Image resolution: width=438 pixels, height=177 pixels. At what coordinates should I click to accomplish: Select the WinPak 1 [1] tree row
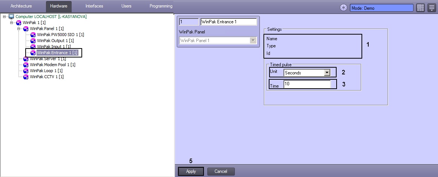pyautogui.click(x=34, y=23)
